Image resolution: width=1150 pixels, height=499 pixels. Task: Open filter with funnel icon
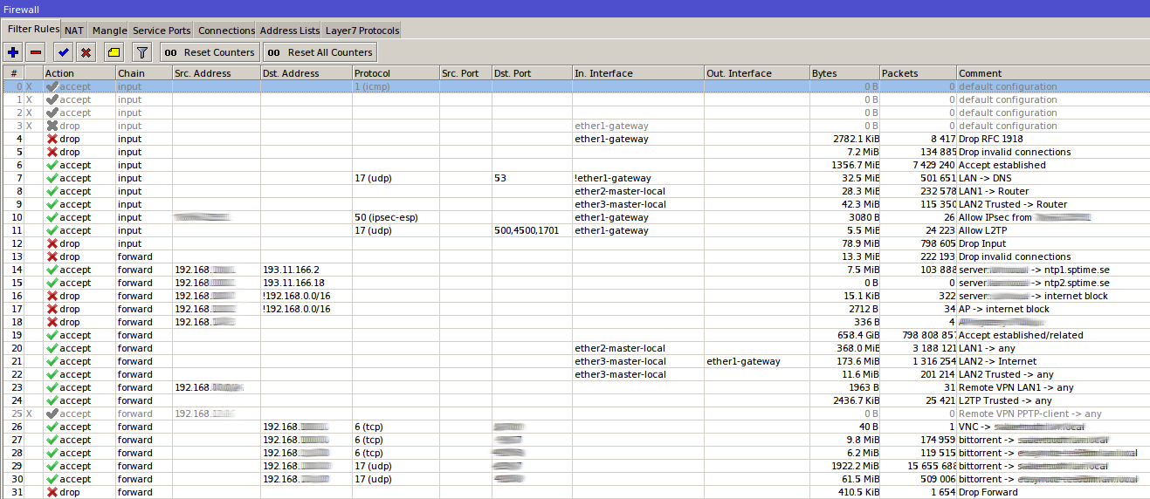click(142, 52)
